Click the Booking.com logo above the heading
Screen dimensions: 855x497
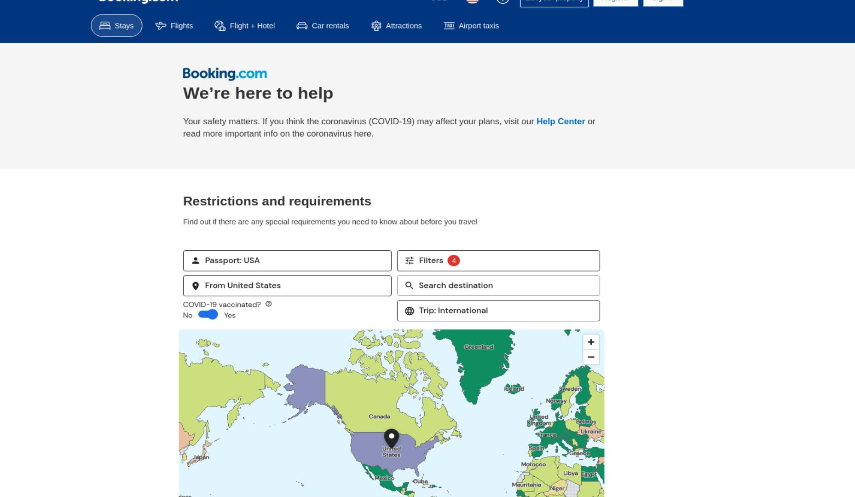coord(225,74)
